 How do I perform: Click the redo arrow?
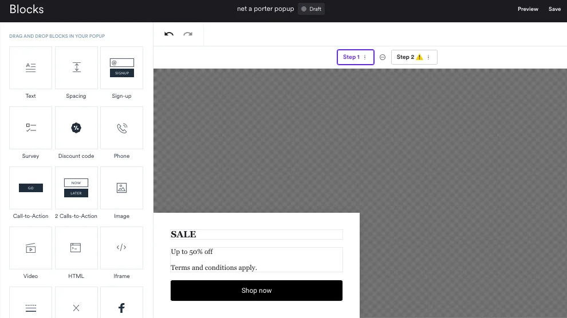pos(188,34)
